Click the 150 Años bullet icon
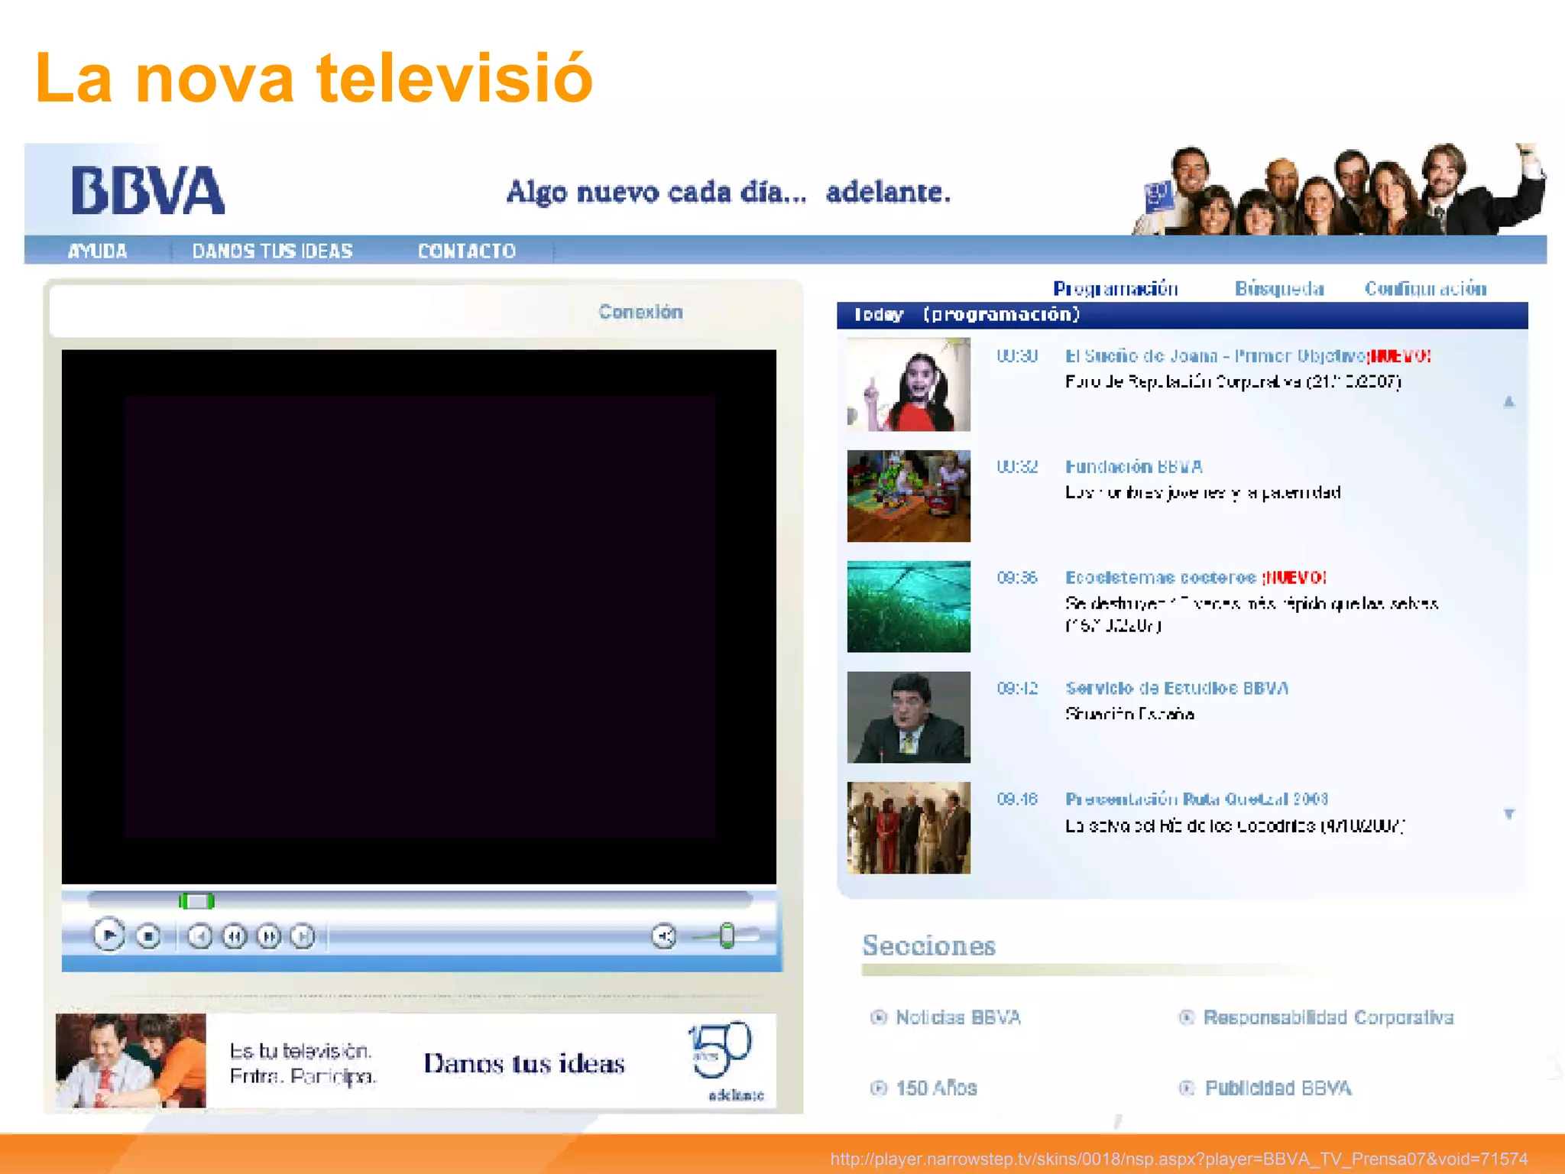The height and width of the screenshot is (1174, 1565). point(879,1088)
